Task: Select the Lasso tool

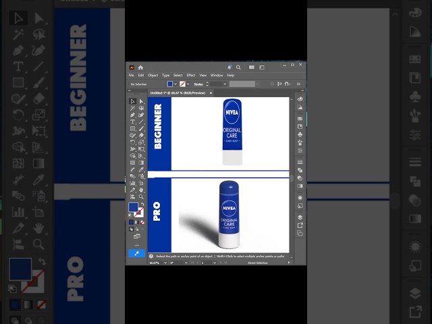Action: (x=141, y=108)
